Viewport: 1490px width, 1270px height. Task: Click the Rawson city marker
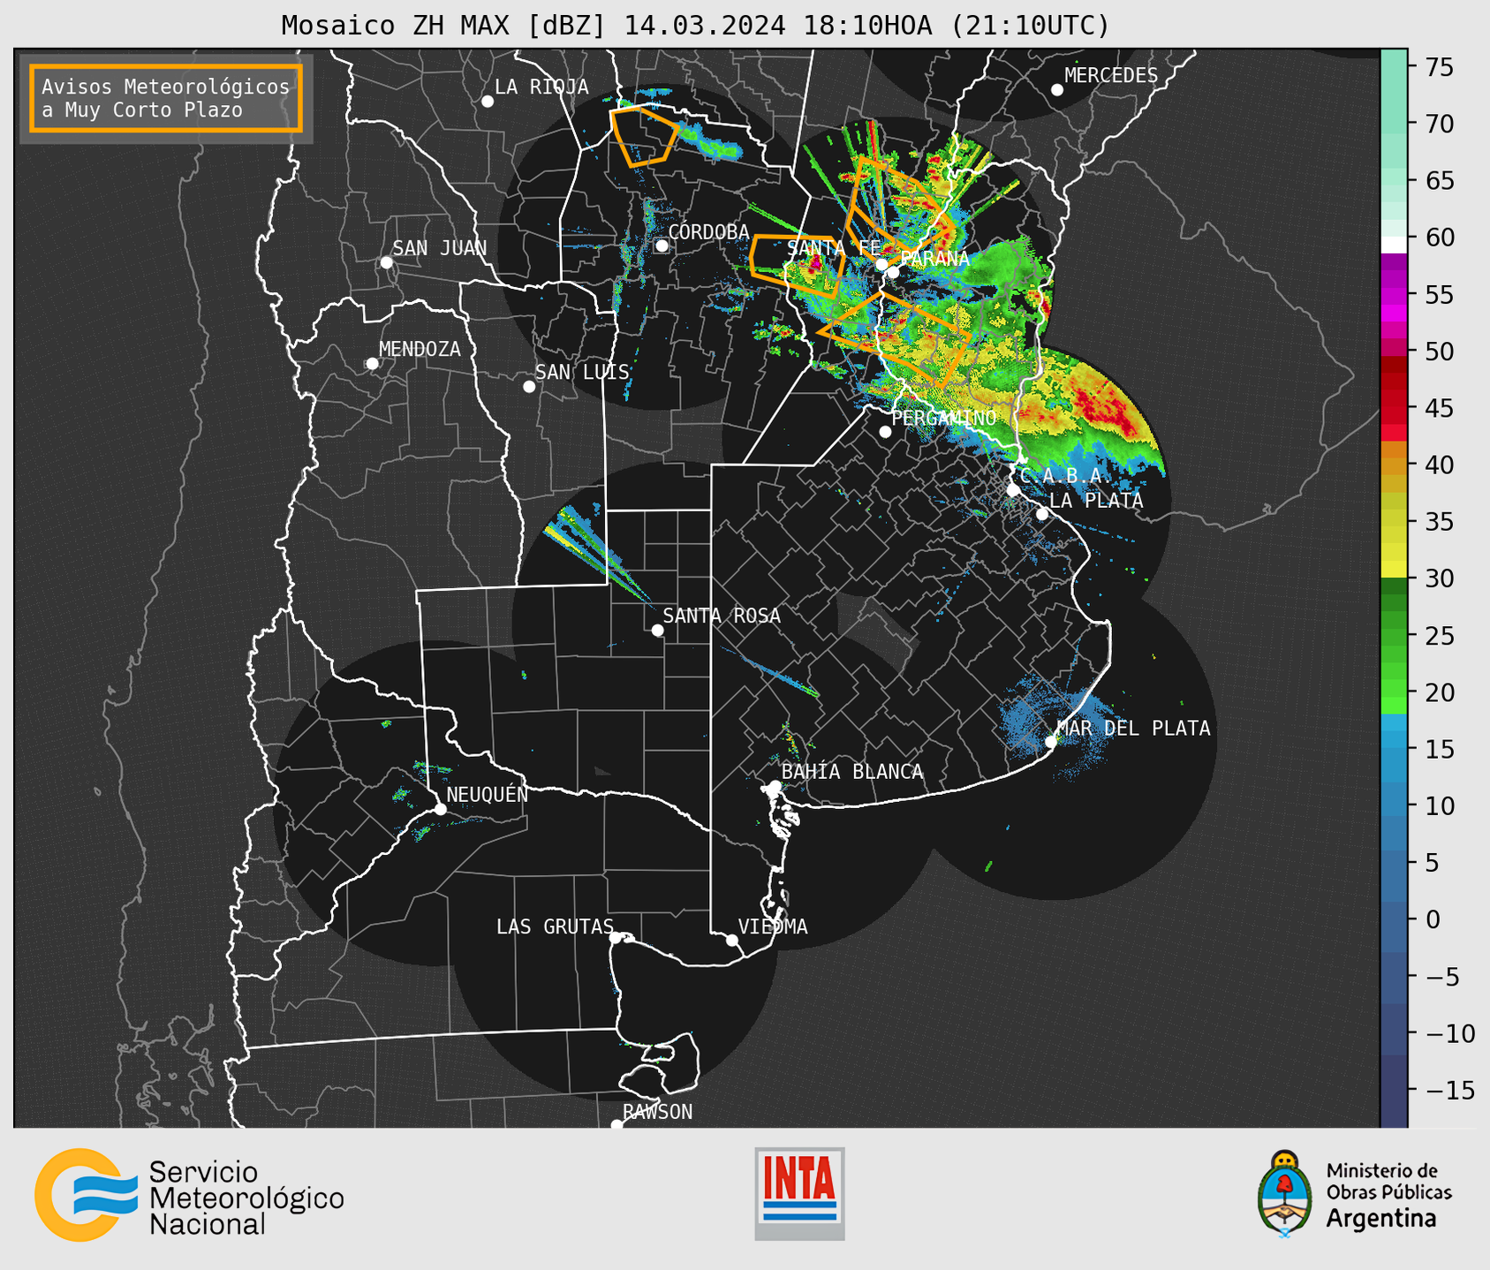click(x=616, y=1125)
